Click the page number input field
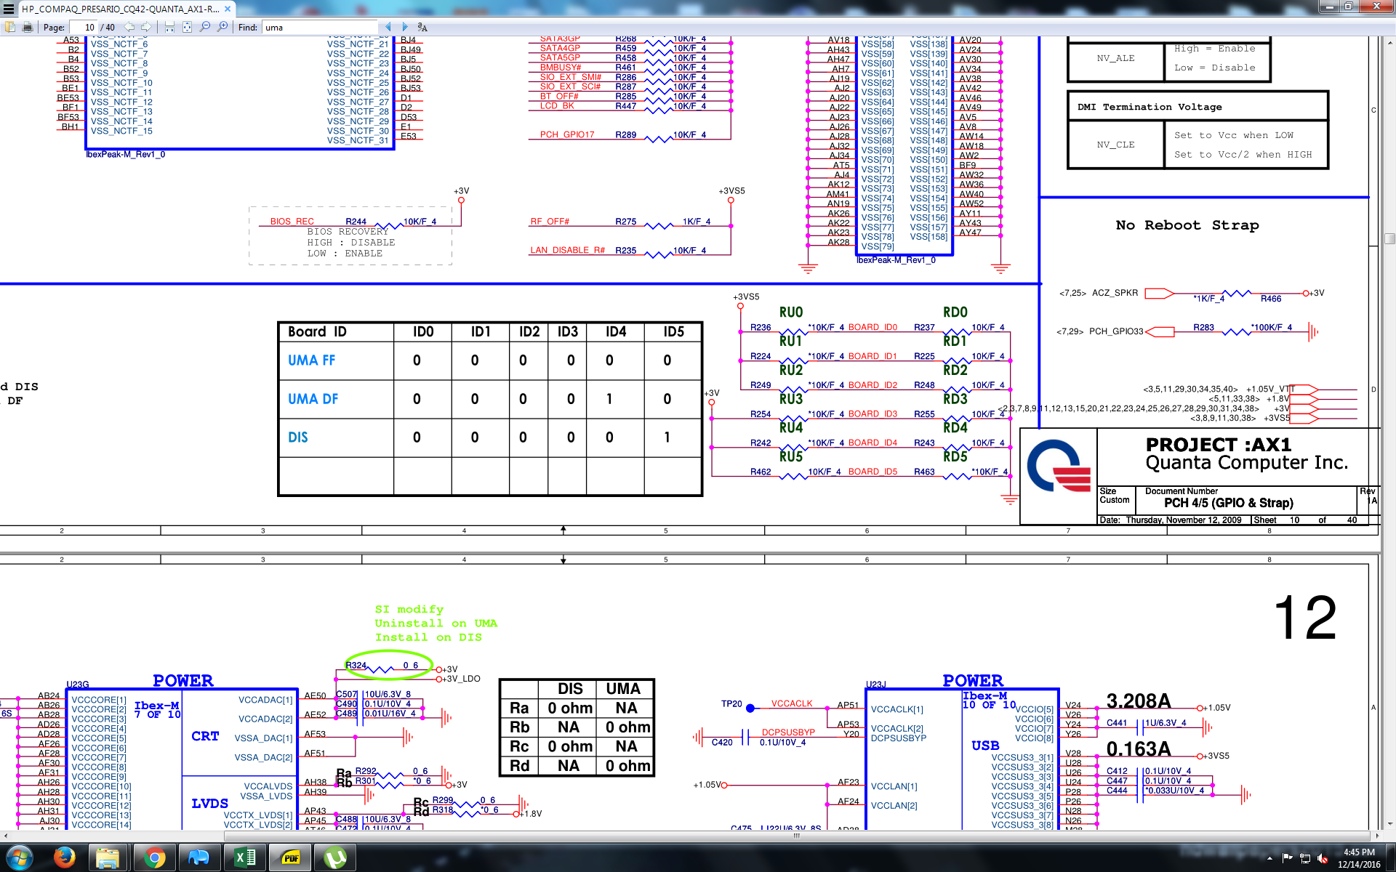The width and height of the screenshot is (1396, 872). click(x=82, y=28)
